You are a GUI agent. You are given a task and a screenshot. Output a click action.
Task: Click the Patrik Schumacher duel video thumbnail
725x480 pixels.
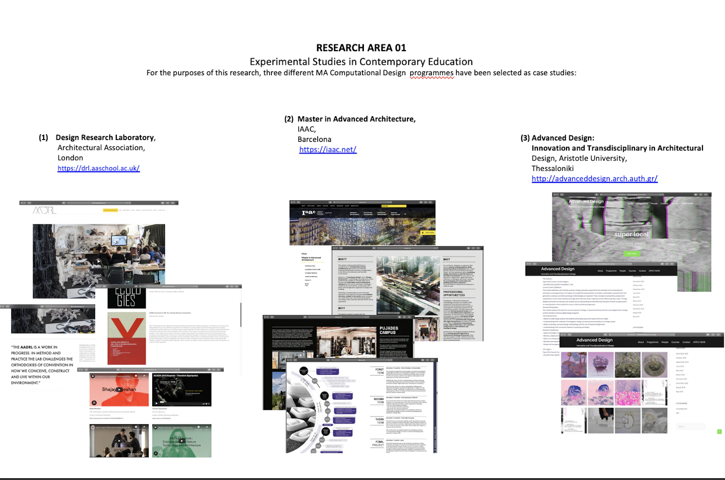119,441
